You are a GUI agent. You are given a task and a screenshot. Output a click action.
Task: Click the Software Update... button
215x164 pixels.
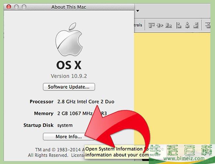click(69, 87)
